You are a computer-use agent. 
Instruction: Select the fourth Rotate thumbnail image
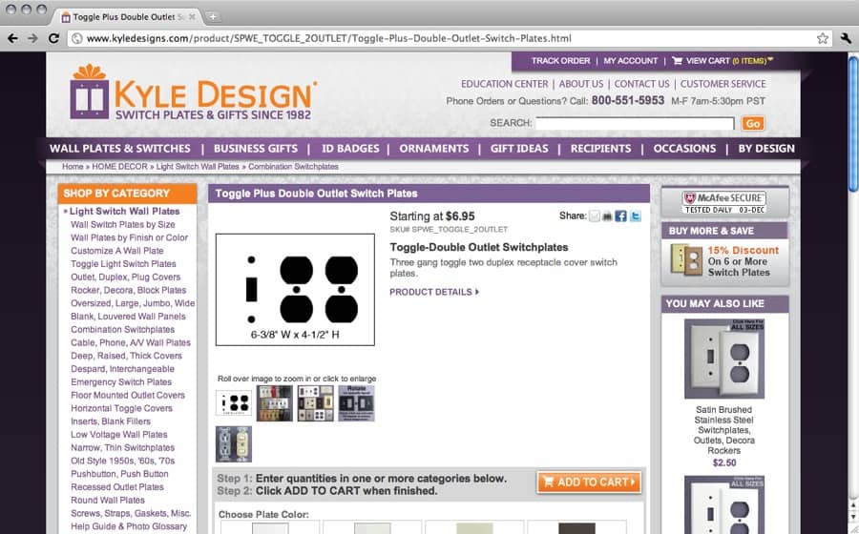point(356,403)
